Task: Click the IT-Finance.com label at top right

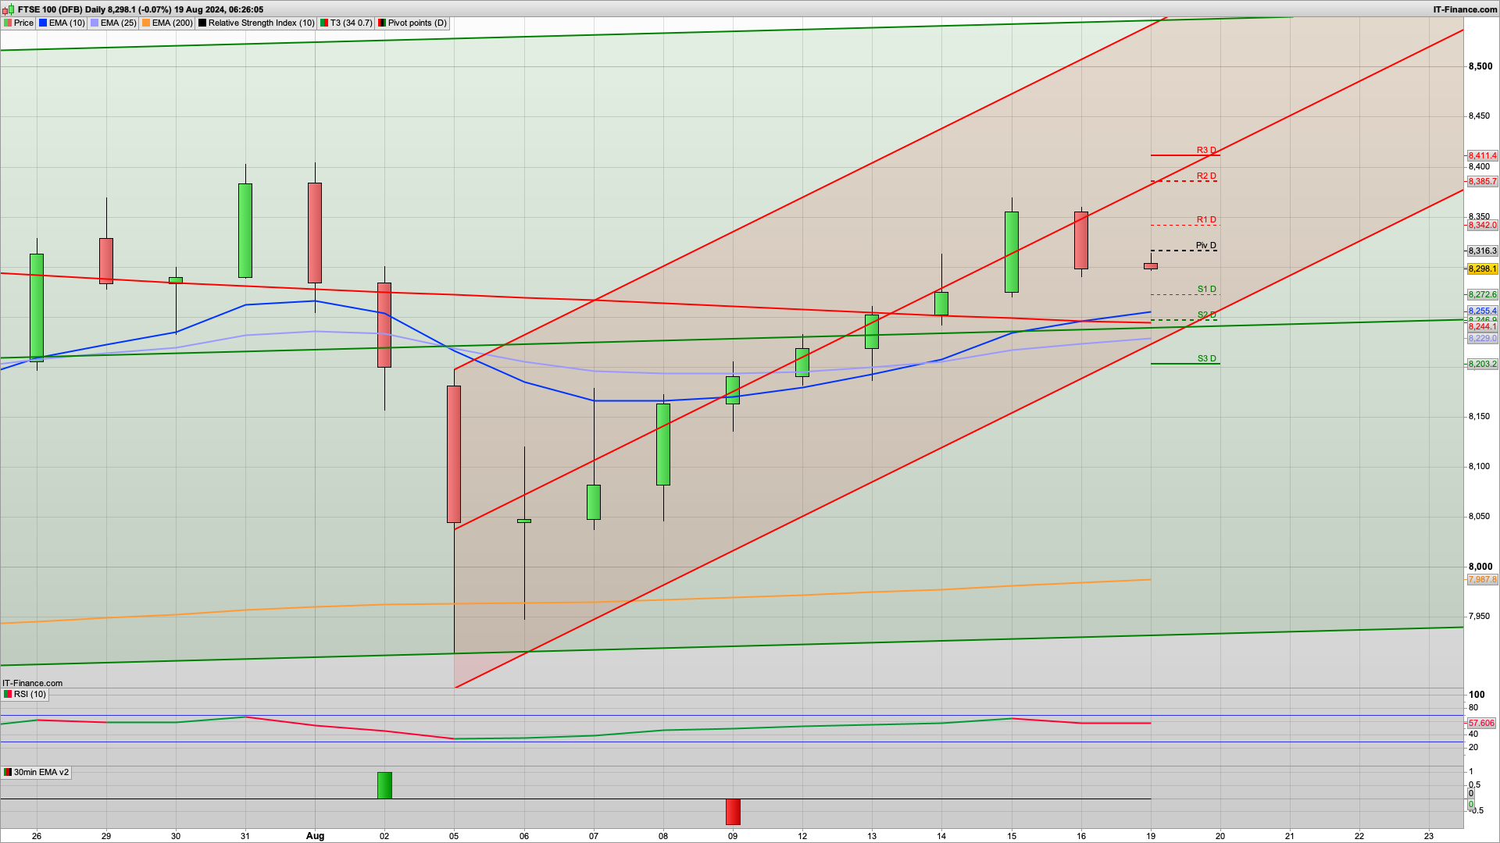Action: tap(1465, 9)
